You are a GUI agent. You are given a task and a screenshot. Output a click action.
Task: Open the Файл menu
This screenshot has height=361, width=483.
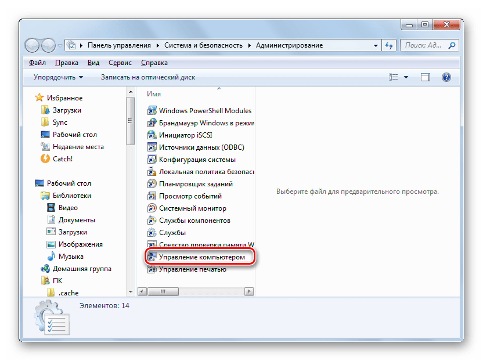[x=37, y=63]
